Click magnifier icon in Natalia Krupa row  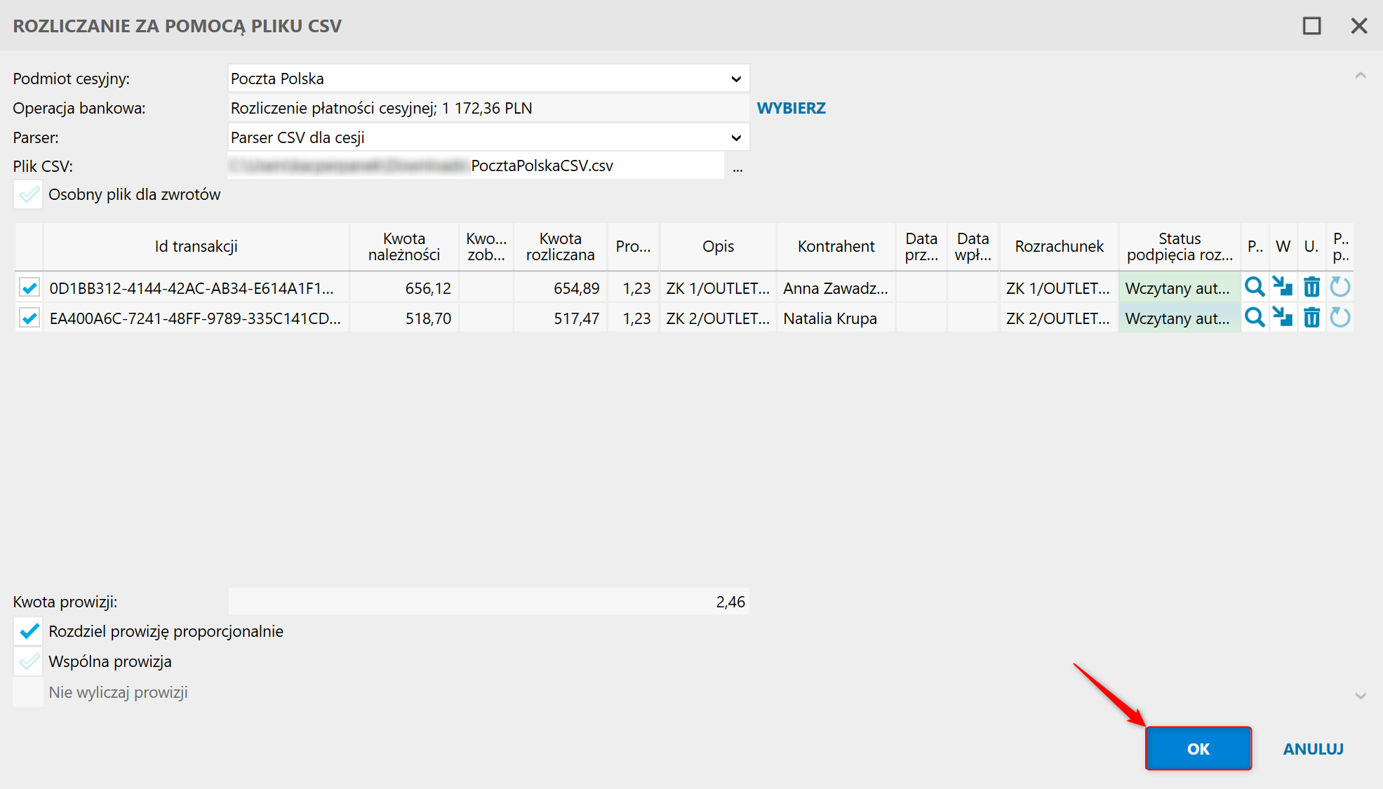(1254, 318)
